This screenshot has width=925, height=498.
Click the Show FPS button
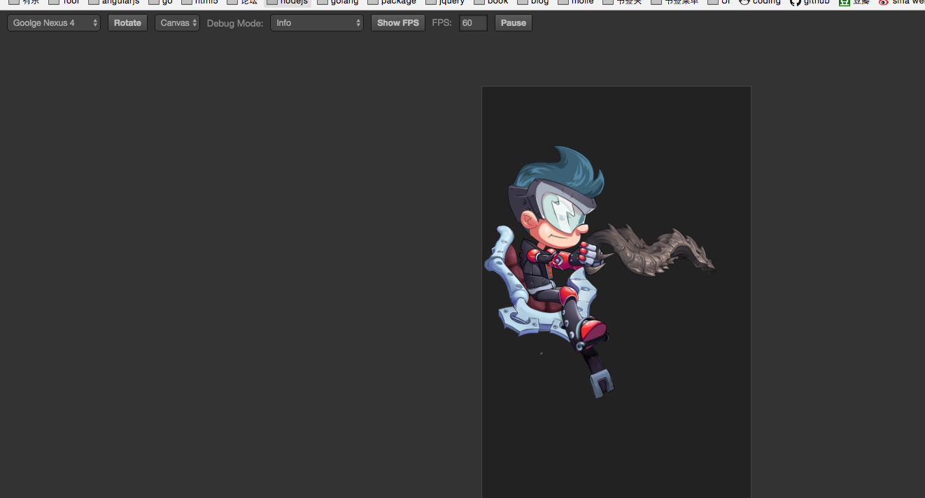[398, 23]
